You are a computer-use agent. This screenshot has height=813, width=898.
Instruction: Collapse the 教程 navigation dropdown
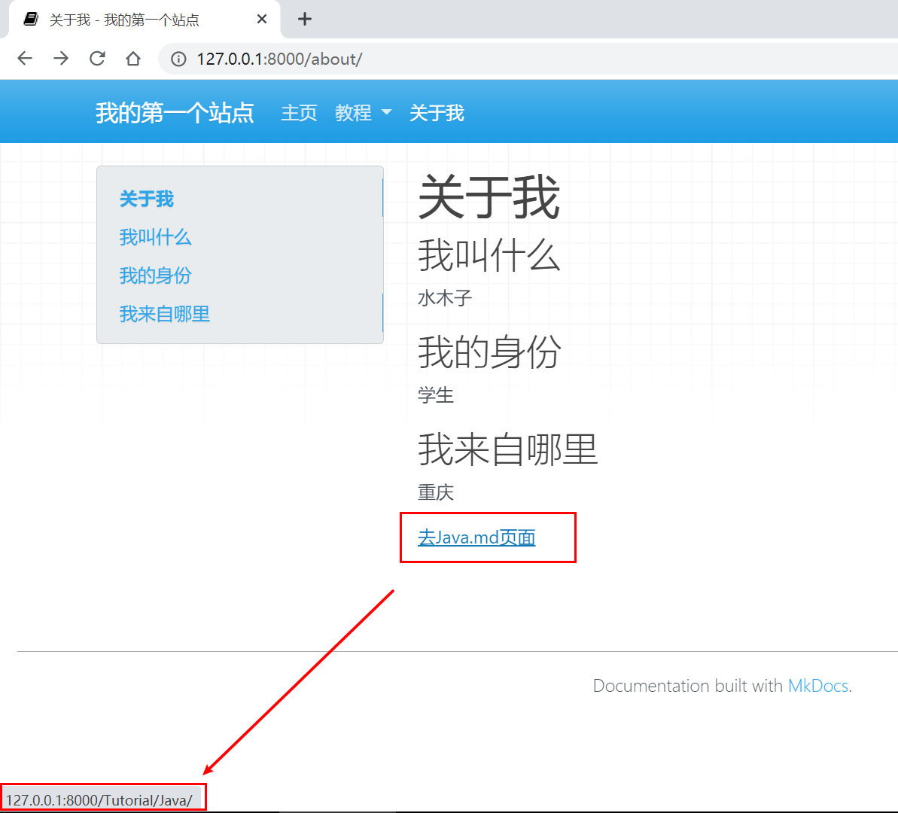click(x=362, y=113)
